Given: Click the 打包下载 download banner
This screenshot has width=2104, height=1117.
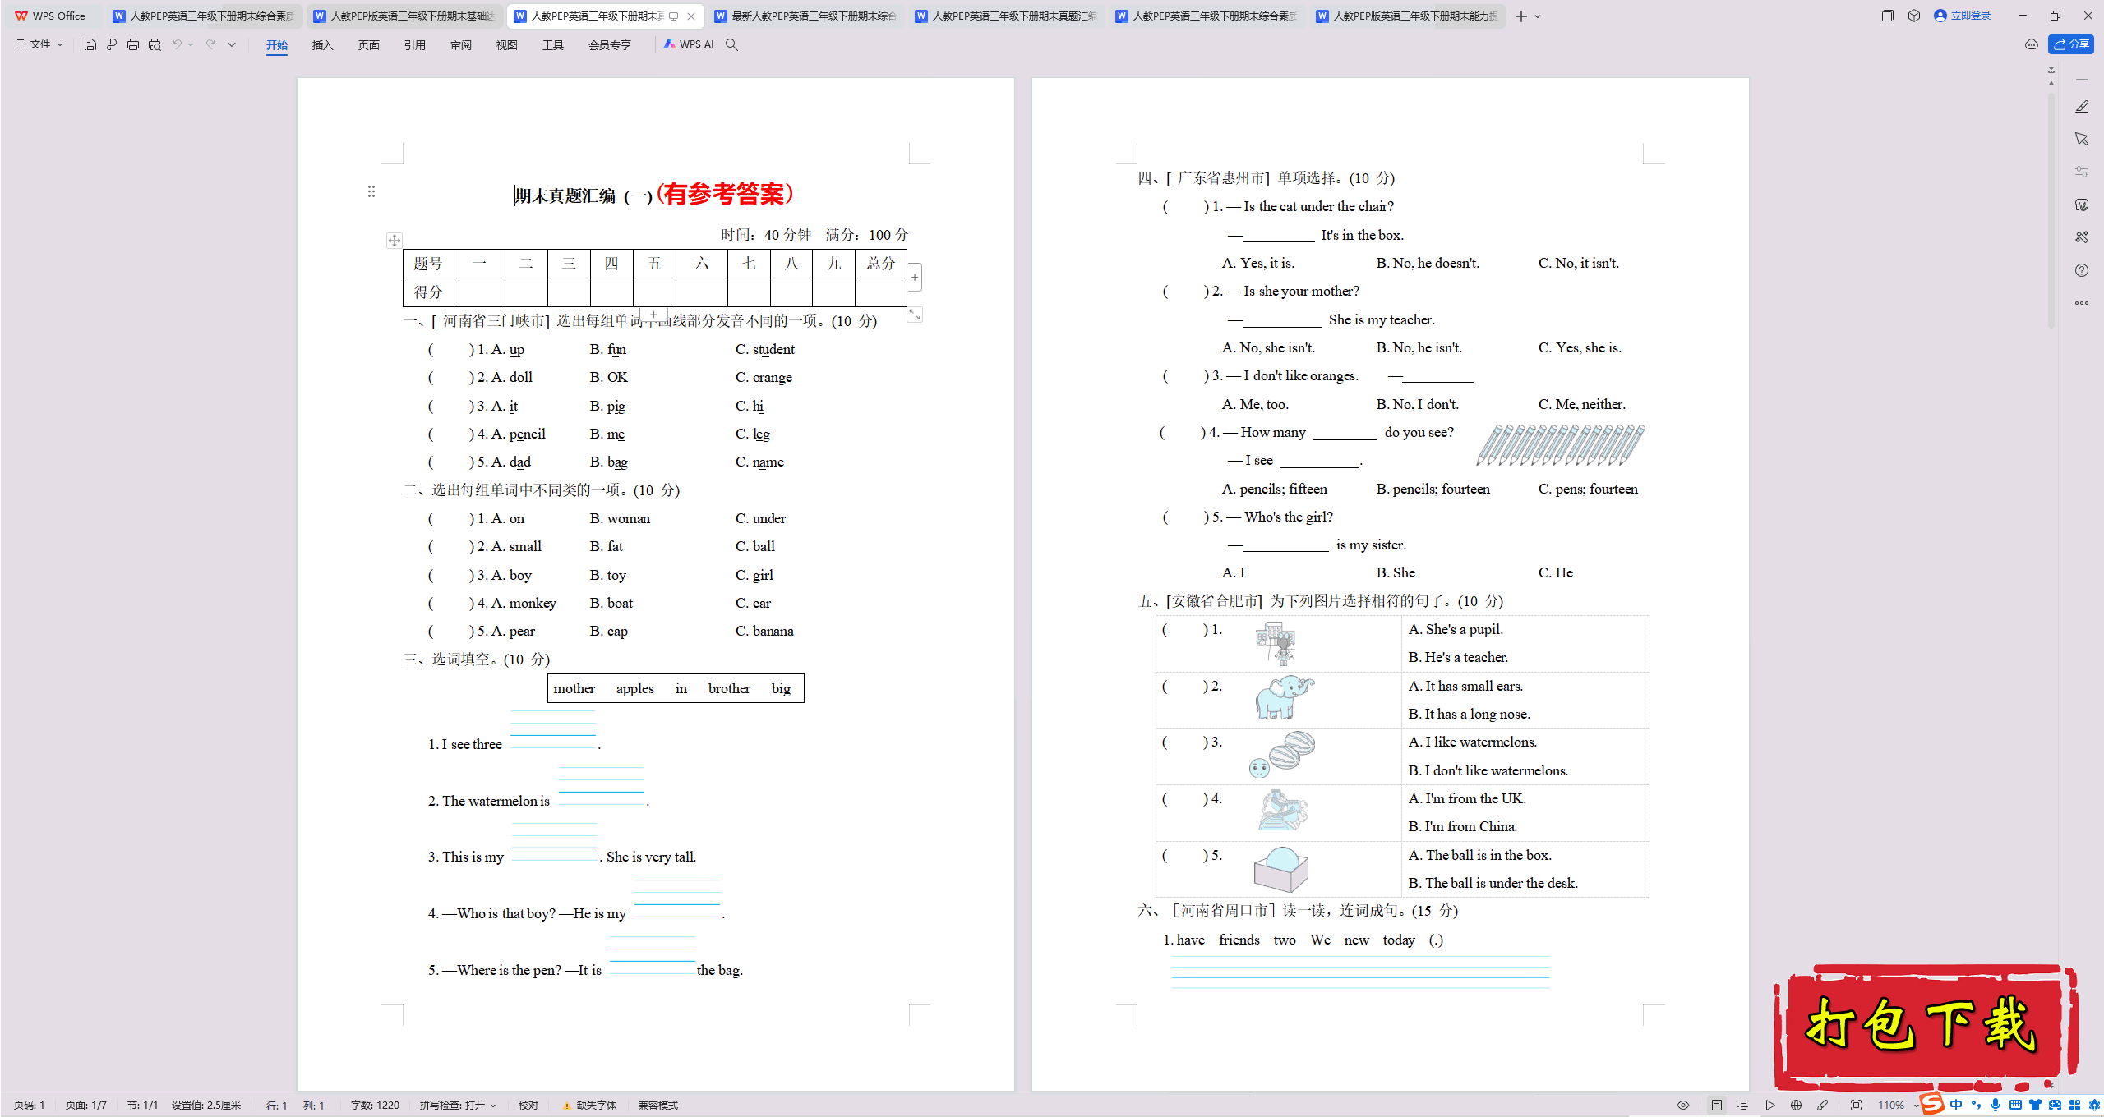Looking at the screenshot, I should click(x=1926, y=1027).
